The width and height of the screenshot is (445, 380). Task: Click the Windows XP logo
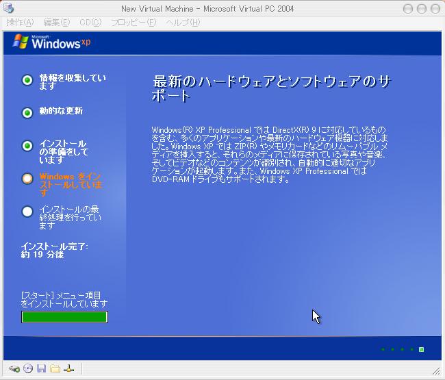(x=51, y=42)
